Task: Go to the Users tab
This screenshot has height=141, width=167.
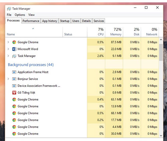Action: pos(76,21)
